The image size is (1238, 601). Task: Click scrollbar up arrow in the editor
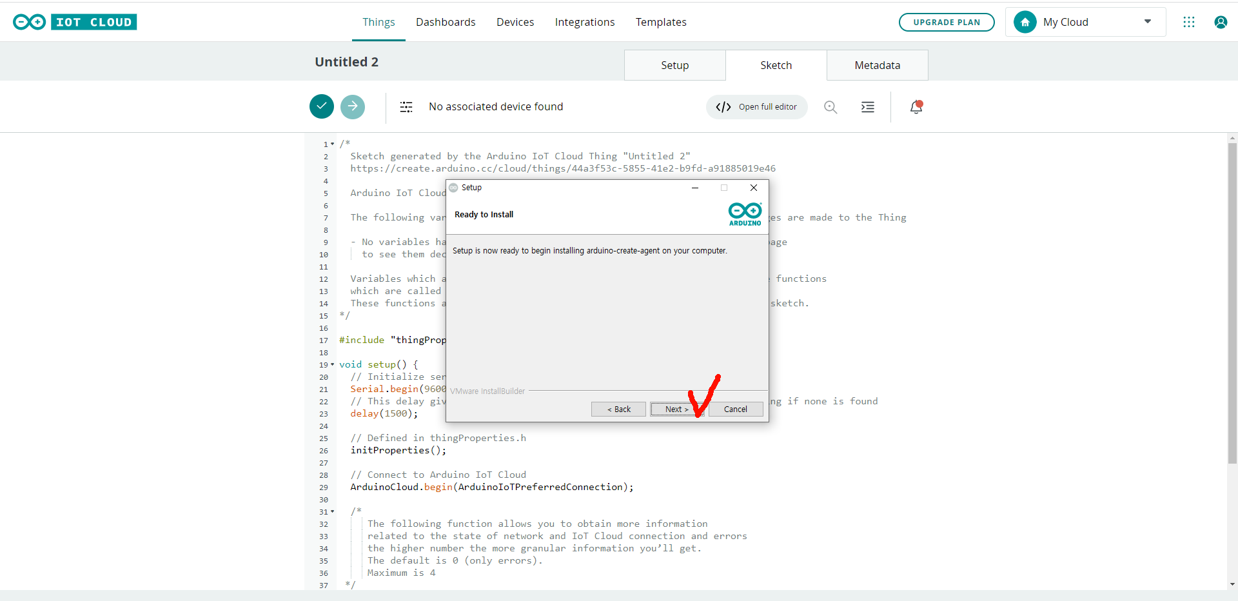pos(1233,138)
